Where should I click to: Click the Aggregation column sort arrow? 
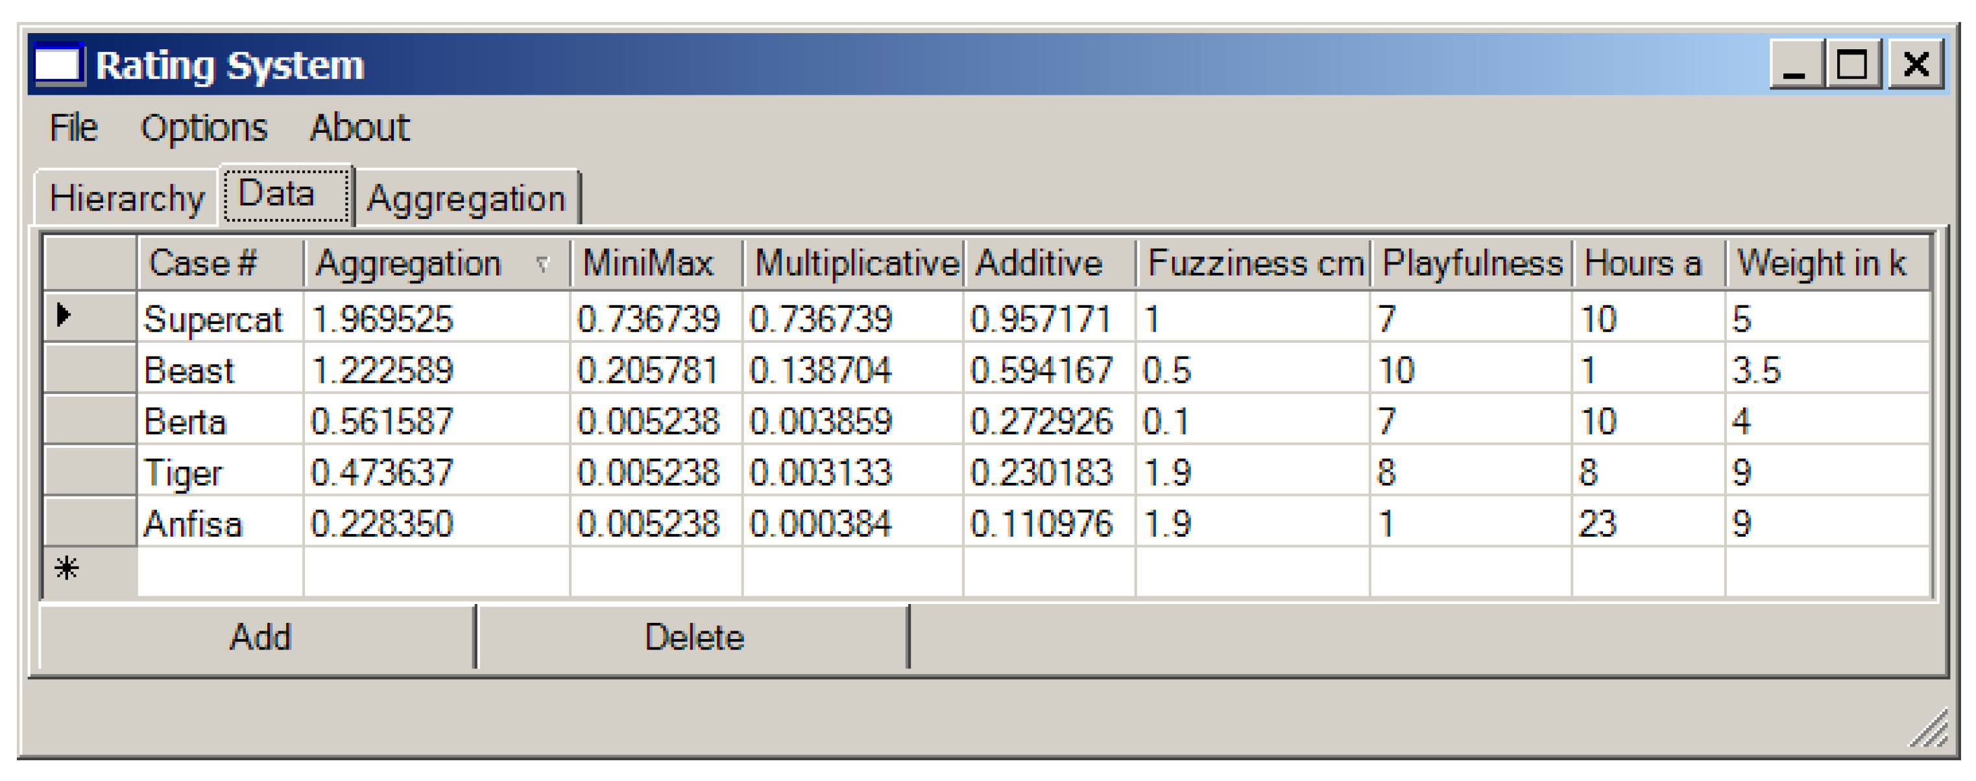[542, 264]
